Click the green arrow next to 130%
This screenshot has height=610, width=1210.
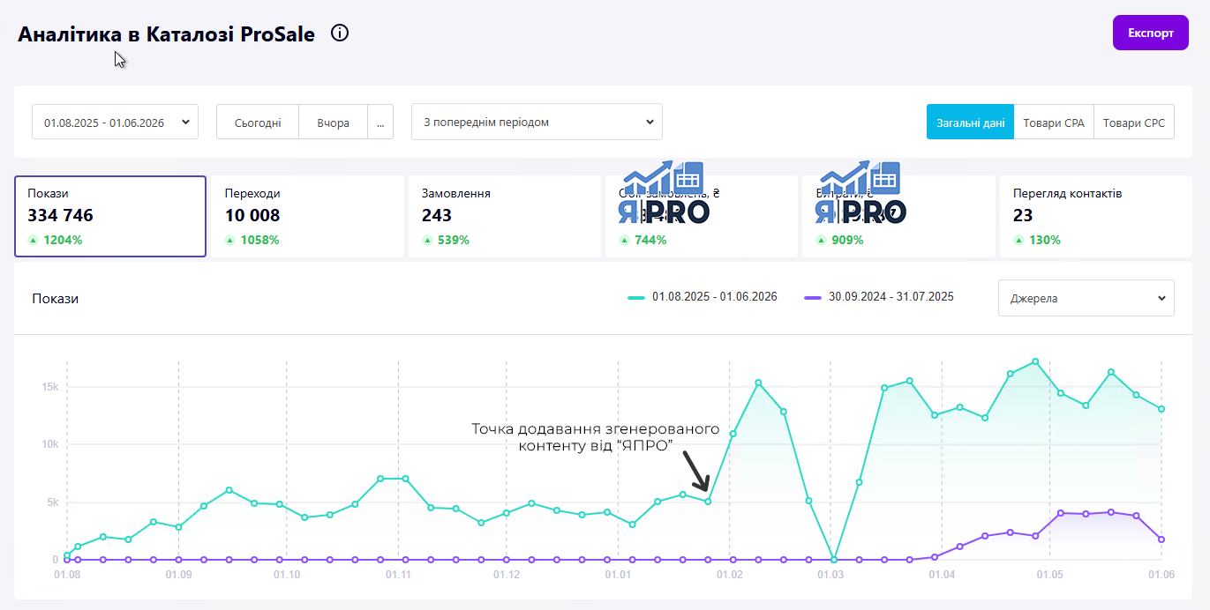click(x=1018, y=240)
